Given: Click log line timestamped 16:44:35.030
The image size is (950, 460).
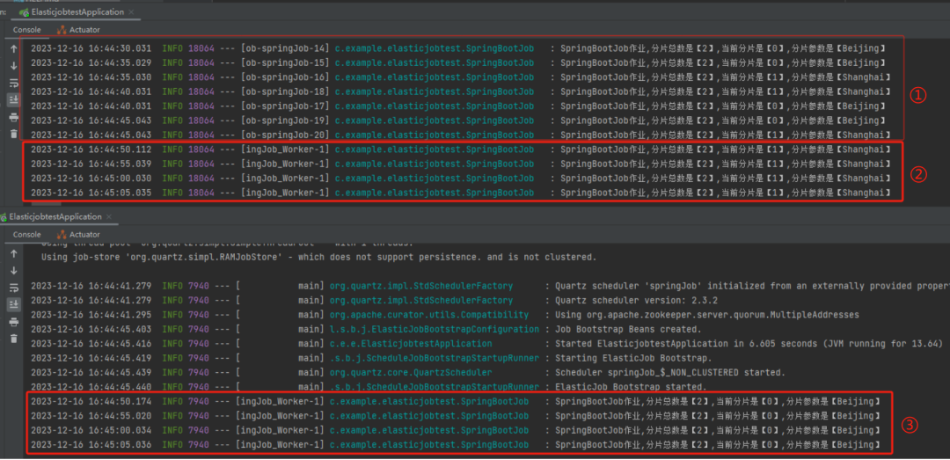Looking at the screenshot, I should tap(460, 77).
